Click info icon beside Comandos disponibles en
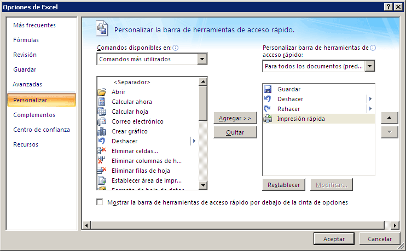Screen dimensions: 406x251 pyautogui.click(x=175, y=48)
